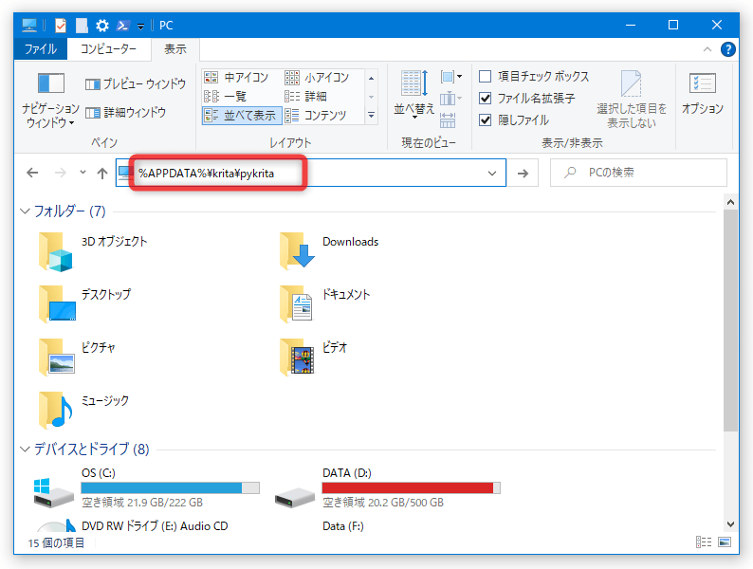The width and height of the screenshot is (753, 569).
Task: Click the layout gallery down arrow
Action: click(371, 97)
